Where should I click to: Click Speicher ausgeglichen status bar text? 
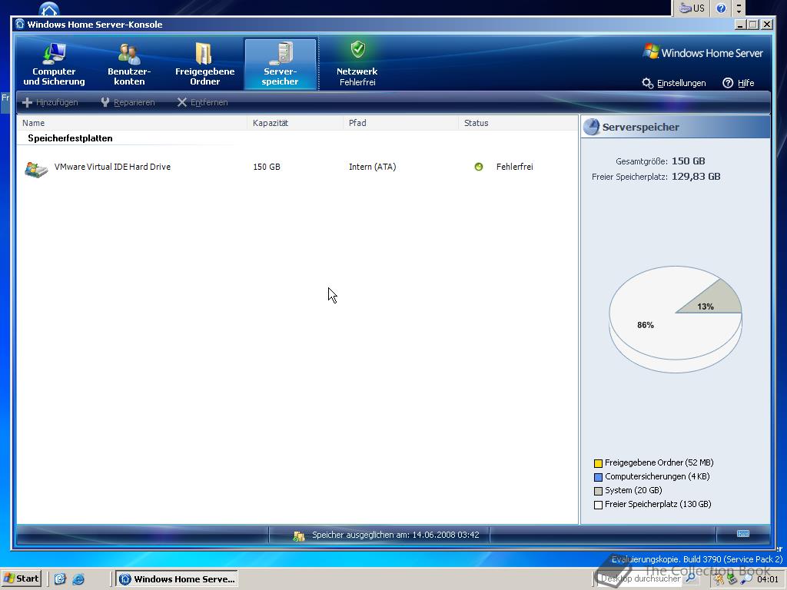click(x=396, y=535)
